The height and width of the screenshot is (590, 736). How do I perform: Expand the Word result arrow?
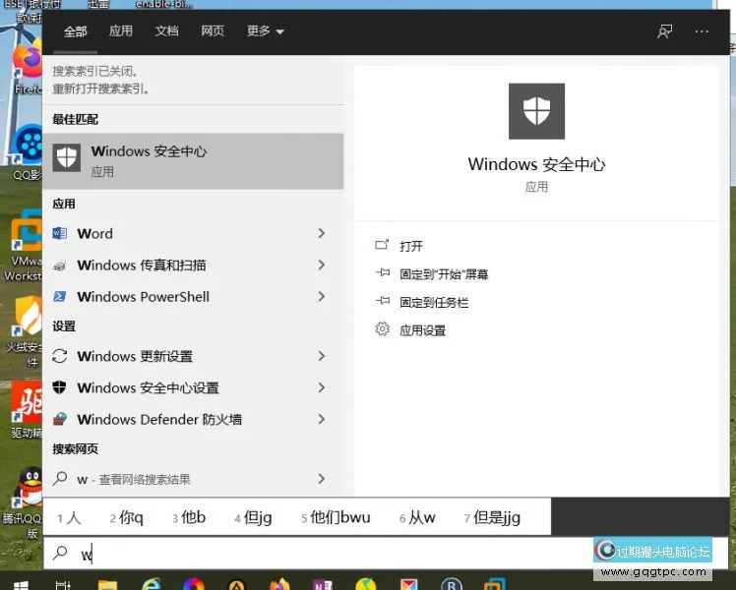click(x=322, y=233)
